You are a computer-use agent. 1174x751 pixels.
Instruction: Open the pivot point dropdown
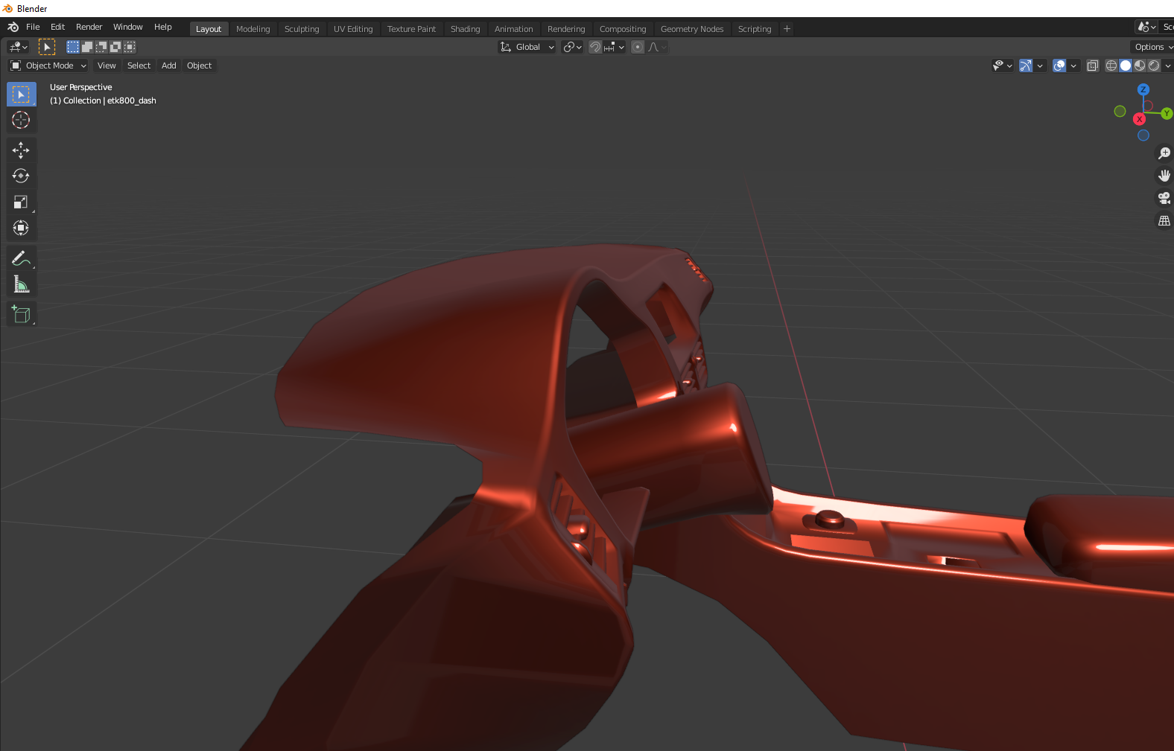click(x=572, y=47)
